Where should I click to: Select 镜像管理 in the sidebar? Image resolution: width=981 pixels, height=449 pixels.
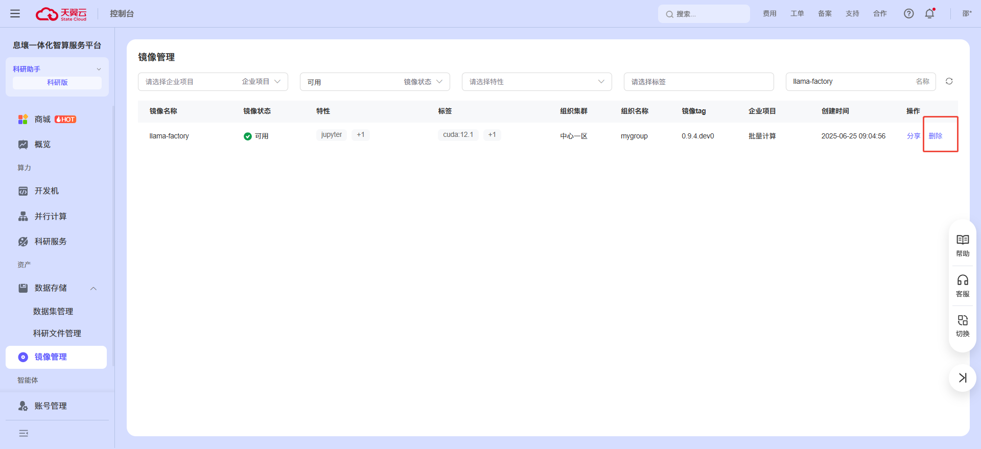pos(56,357)
